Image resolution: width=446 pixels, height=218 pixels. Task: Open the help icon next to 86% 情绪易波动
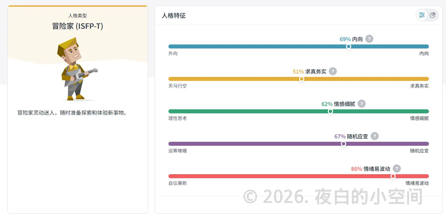[397, 169]
